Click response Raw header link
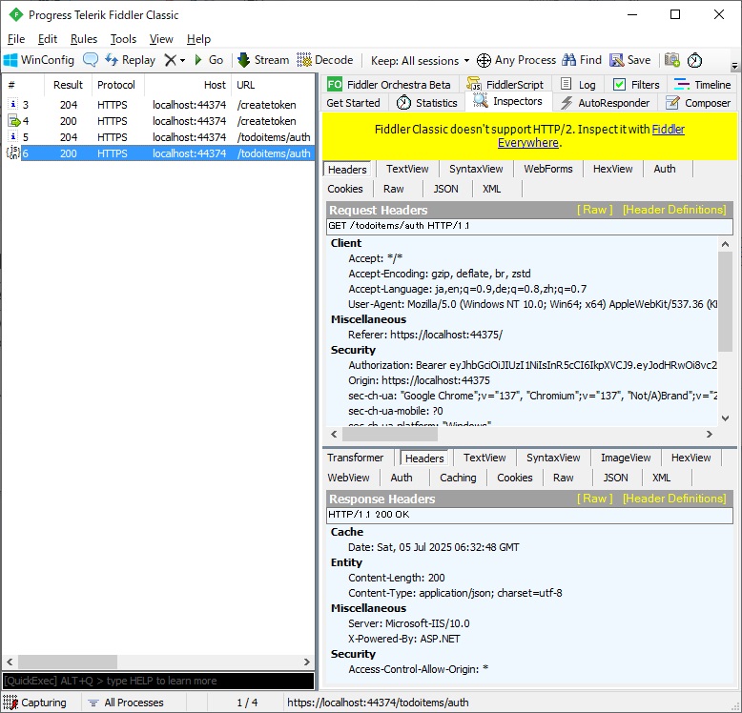Image resolution: width=742 pixels, height=713 pixels. [594, 499]
